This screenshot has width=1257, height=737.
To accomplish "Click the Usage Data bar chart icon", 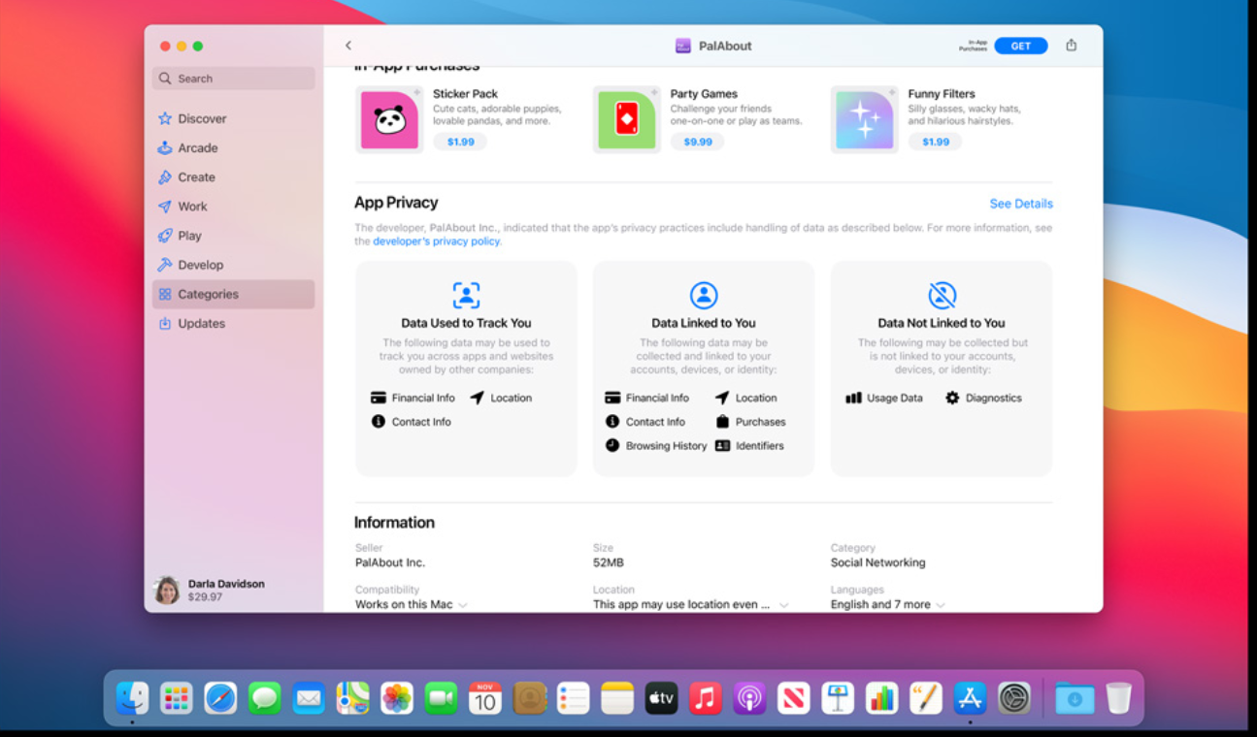I will coord(853,398).
